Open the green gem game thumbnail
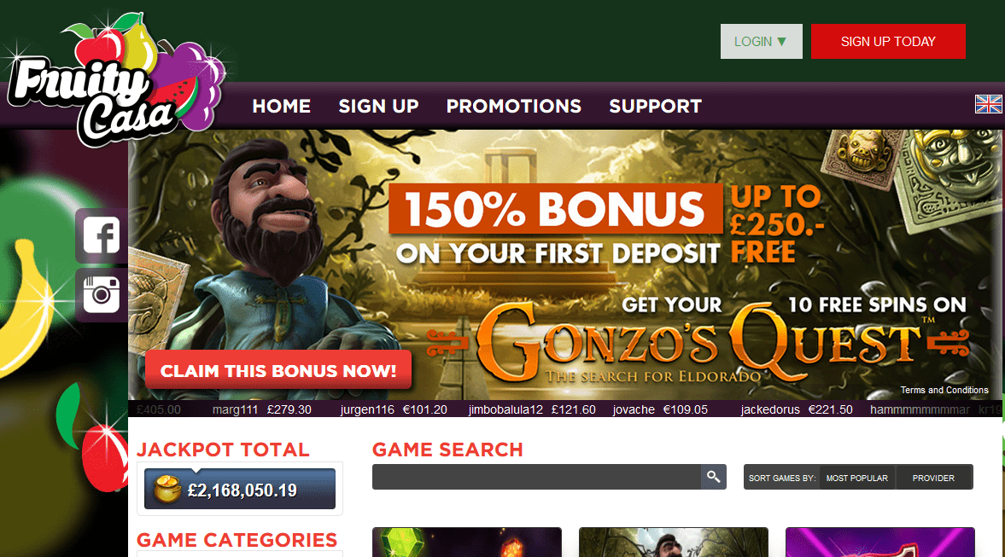Image resolution: width=1005 pixels, height=557 pixels. pyautogui.click(x=466, y=542)
